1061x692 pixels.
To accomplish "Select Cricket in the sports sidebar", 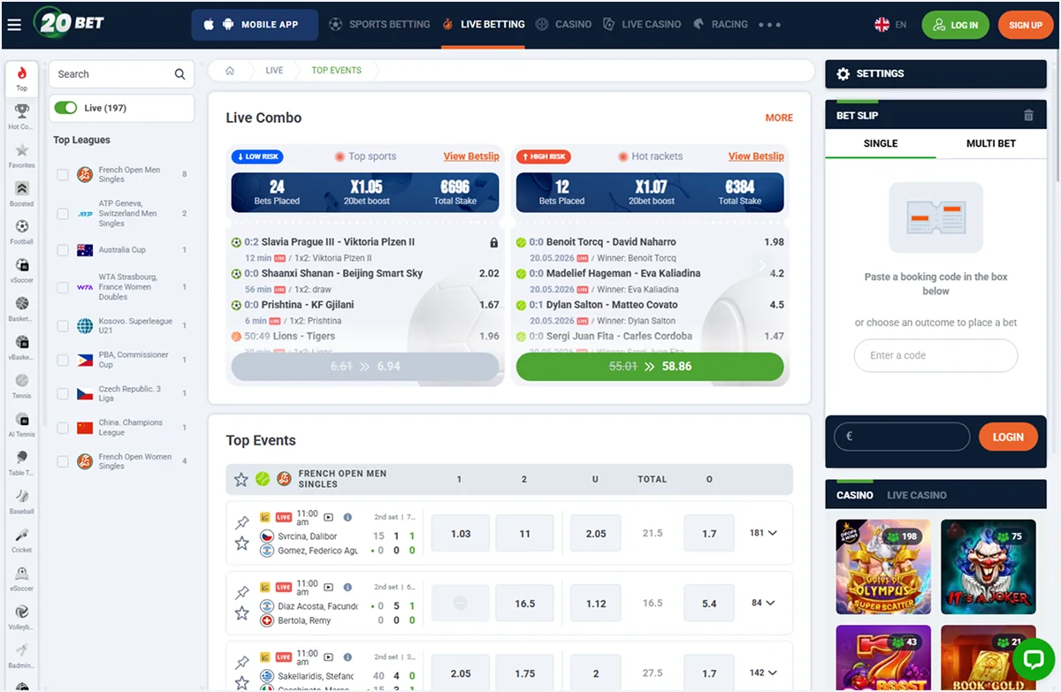I will 21,539.
